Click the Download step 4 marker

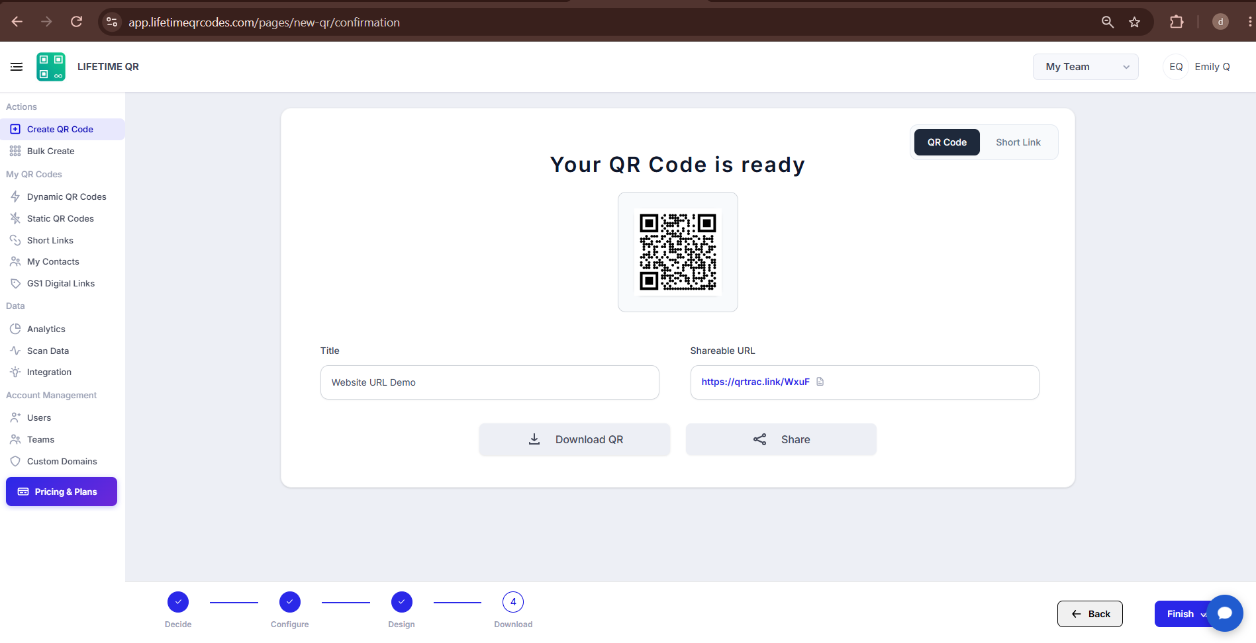pos(513,602)
